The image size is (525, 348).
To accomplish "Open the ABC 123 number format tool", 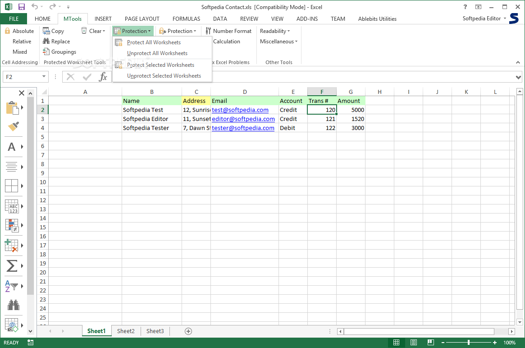I will pos(12,206).
